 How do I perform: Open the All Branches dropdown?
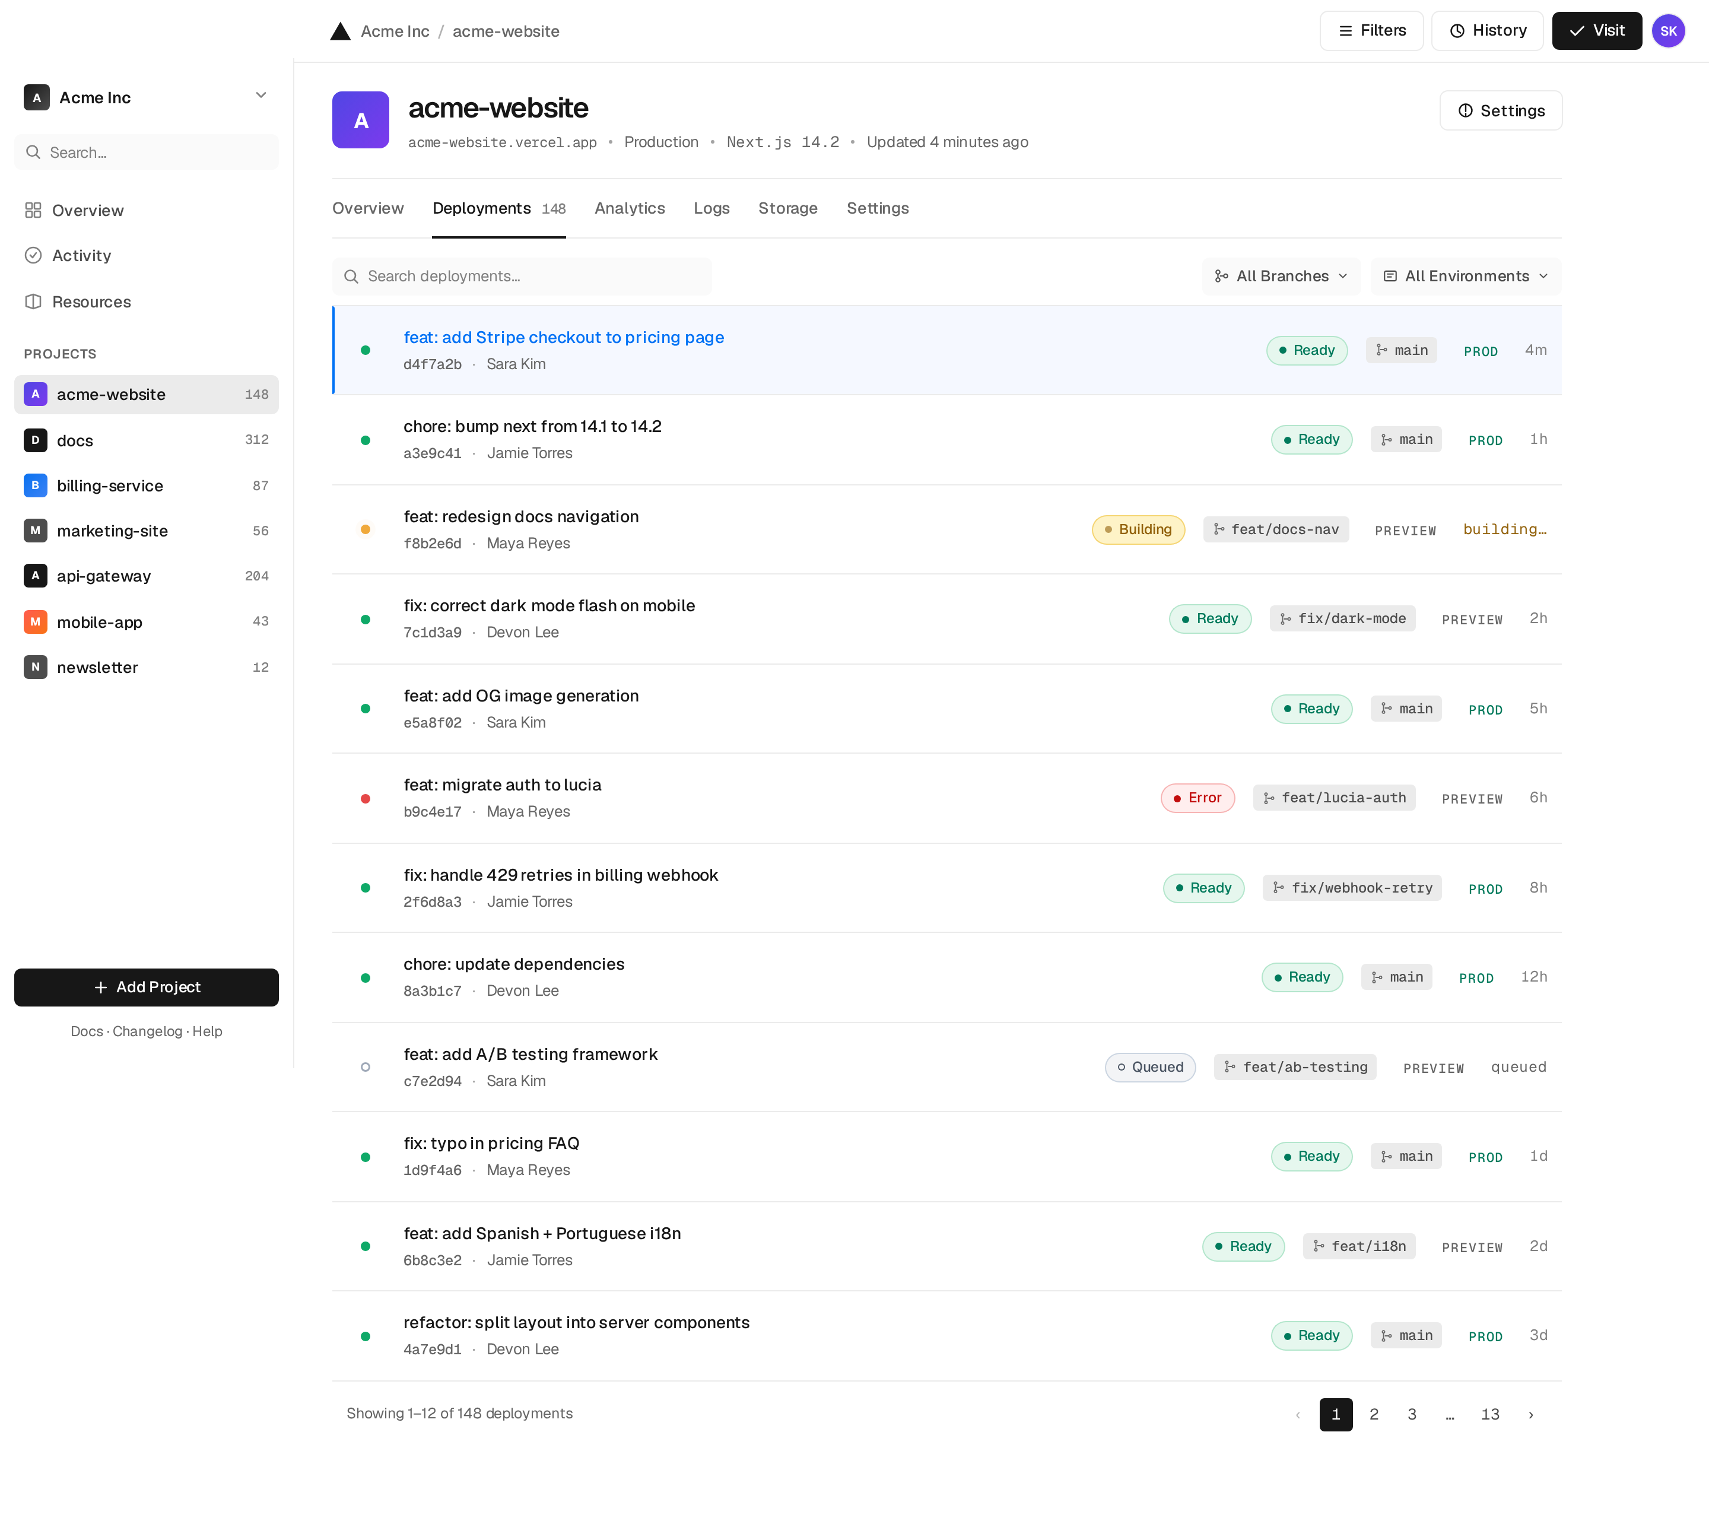tap(1281, 277)
